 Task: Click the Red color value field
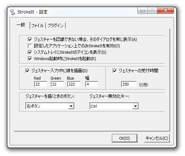click(40, 84)
